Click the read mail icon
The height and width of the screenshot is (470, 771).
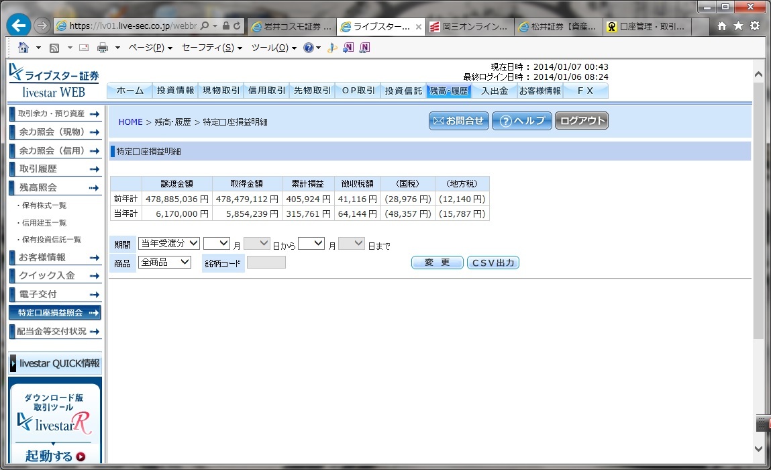point(84,48)
